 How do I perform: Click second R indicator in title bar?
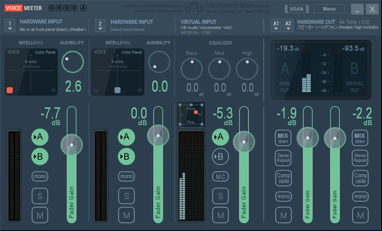point(59,8)
